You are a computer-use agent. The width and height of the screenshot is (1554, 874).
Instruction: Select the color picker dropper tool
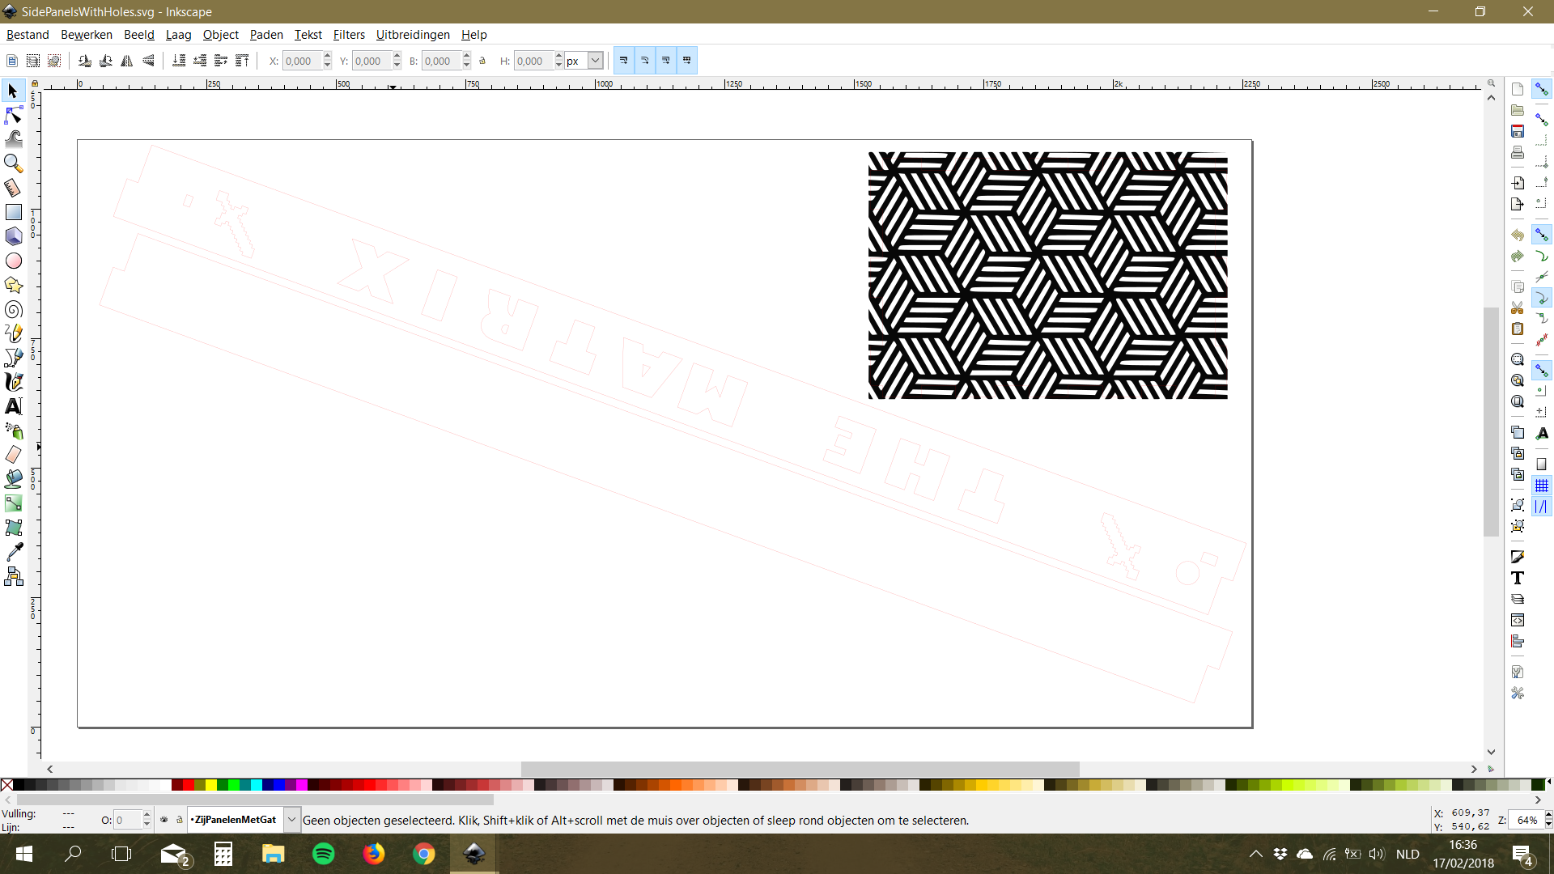click(x=13, y=552)
